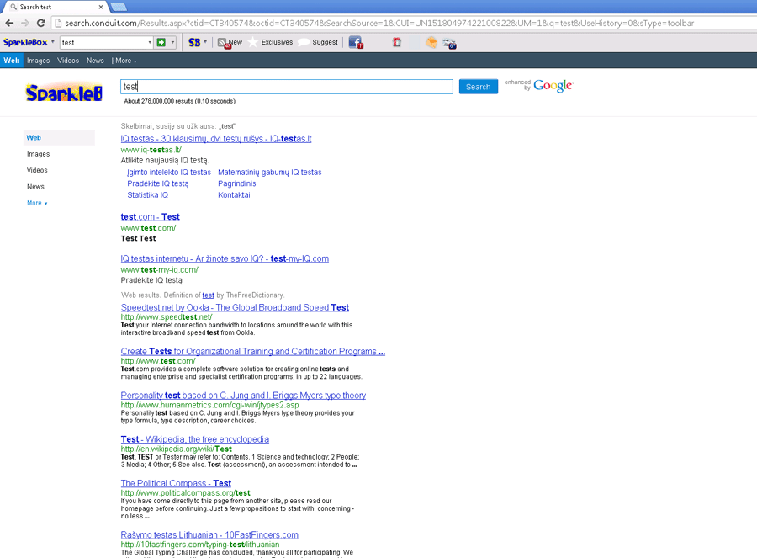Reload the page with the refresh icon
This screenshot has height=558, width=757.
coord(40,24)
